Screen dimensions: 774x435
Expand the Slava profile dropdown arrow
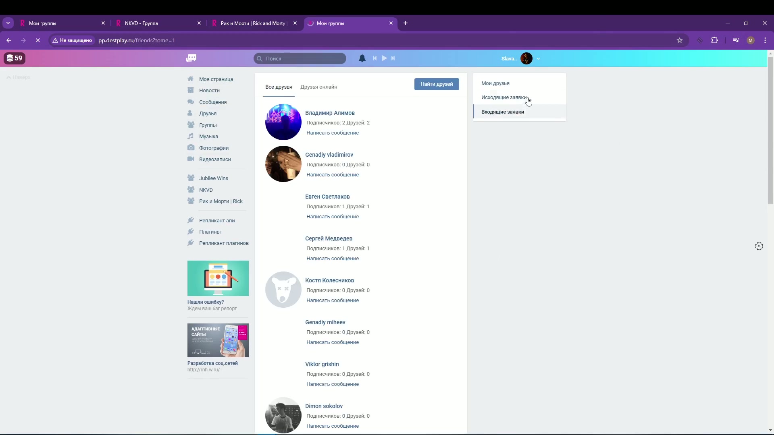pyautogui.click(x=538, y=59)
